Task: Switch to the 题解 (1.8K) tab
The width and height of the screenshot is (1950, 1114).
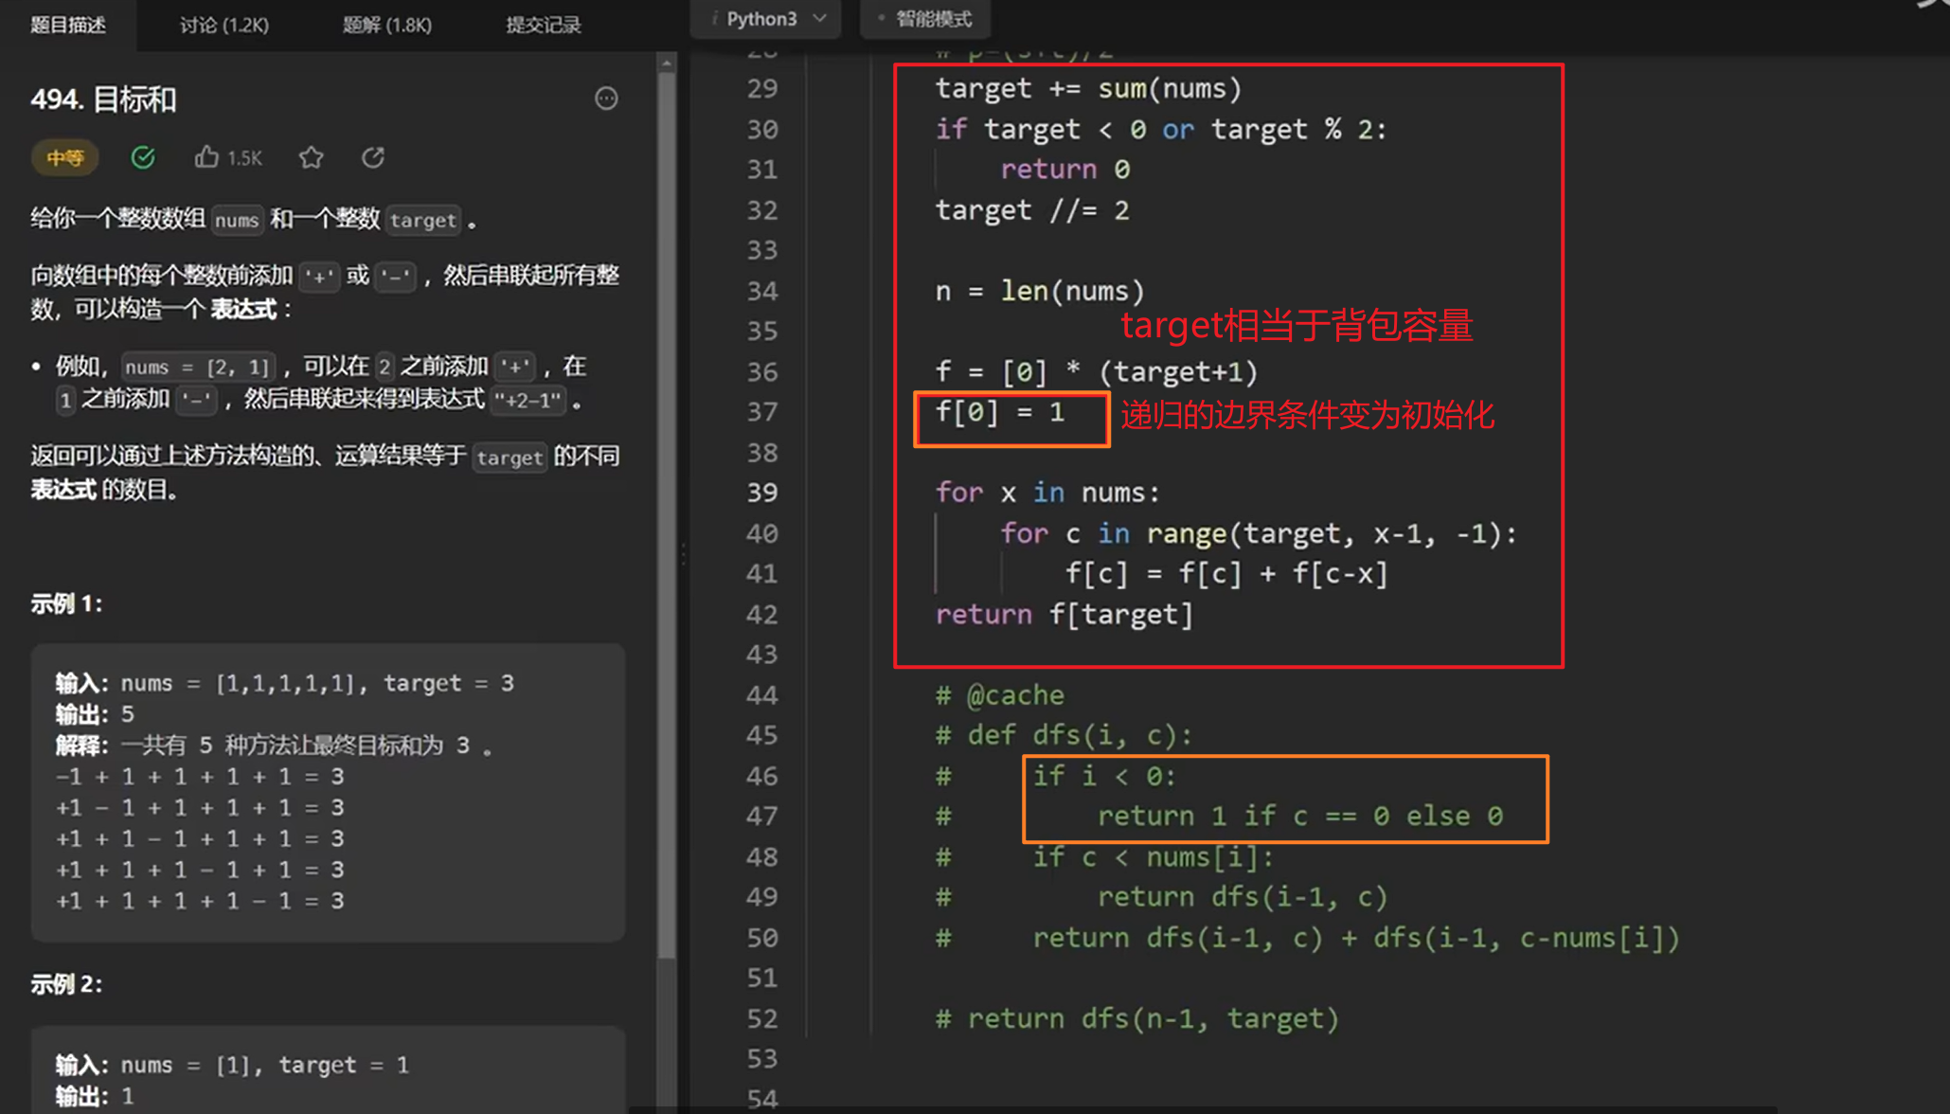Action: click(x=386, y=25)
